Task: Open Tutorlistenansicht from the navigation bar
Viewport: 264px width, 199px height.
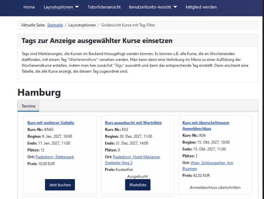Action: tap(104, 7)
